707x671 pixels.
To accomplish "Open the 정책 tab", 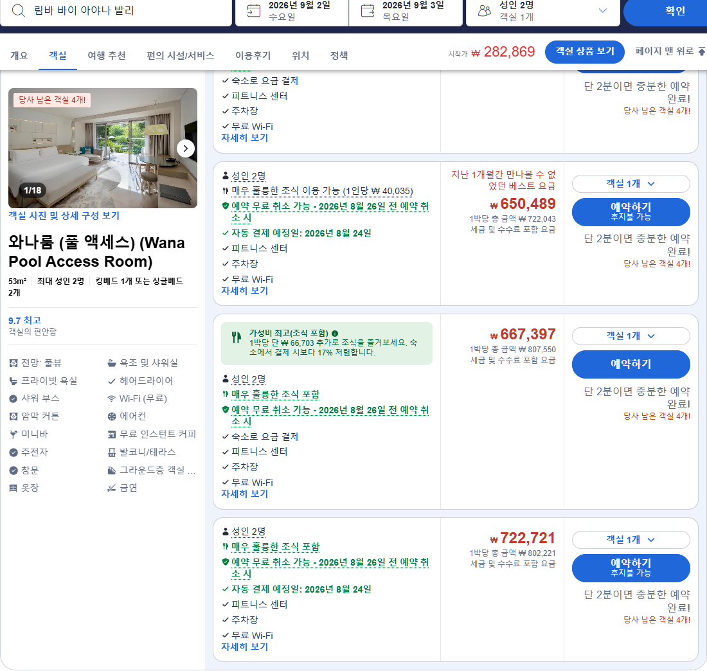I will coord(339,55).
